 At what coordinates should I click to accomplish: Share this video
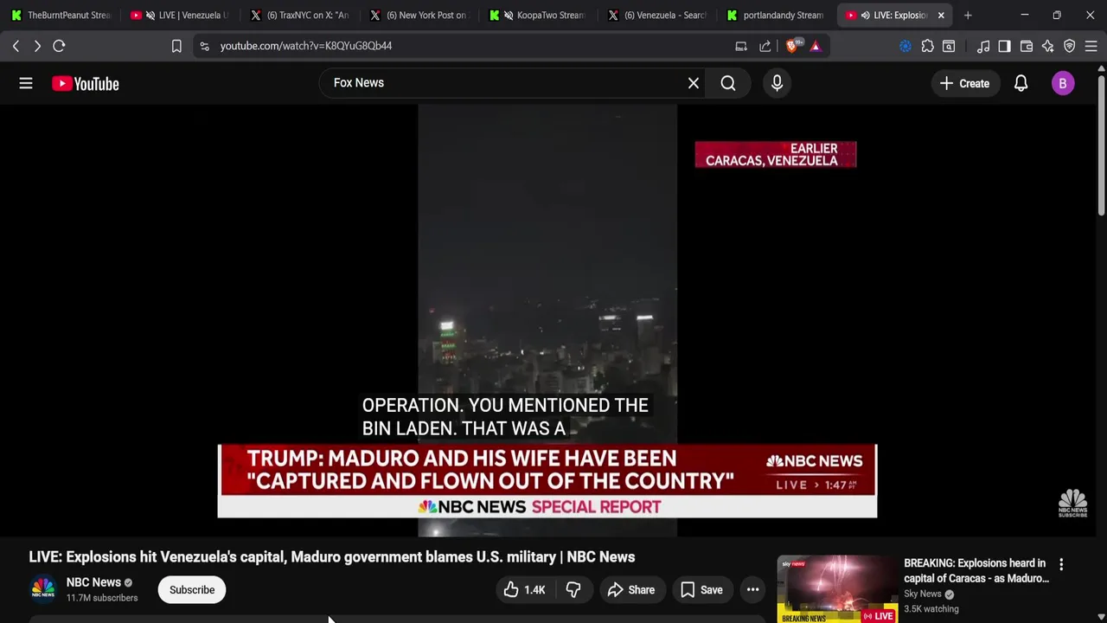coord(631,589)
